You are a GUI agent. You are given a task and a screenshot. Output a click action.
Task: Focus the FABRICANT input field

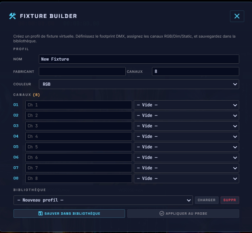(82, 71)
